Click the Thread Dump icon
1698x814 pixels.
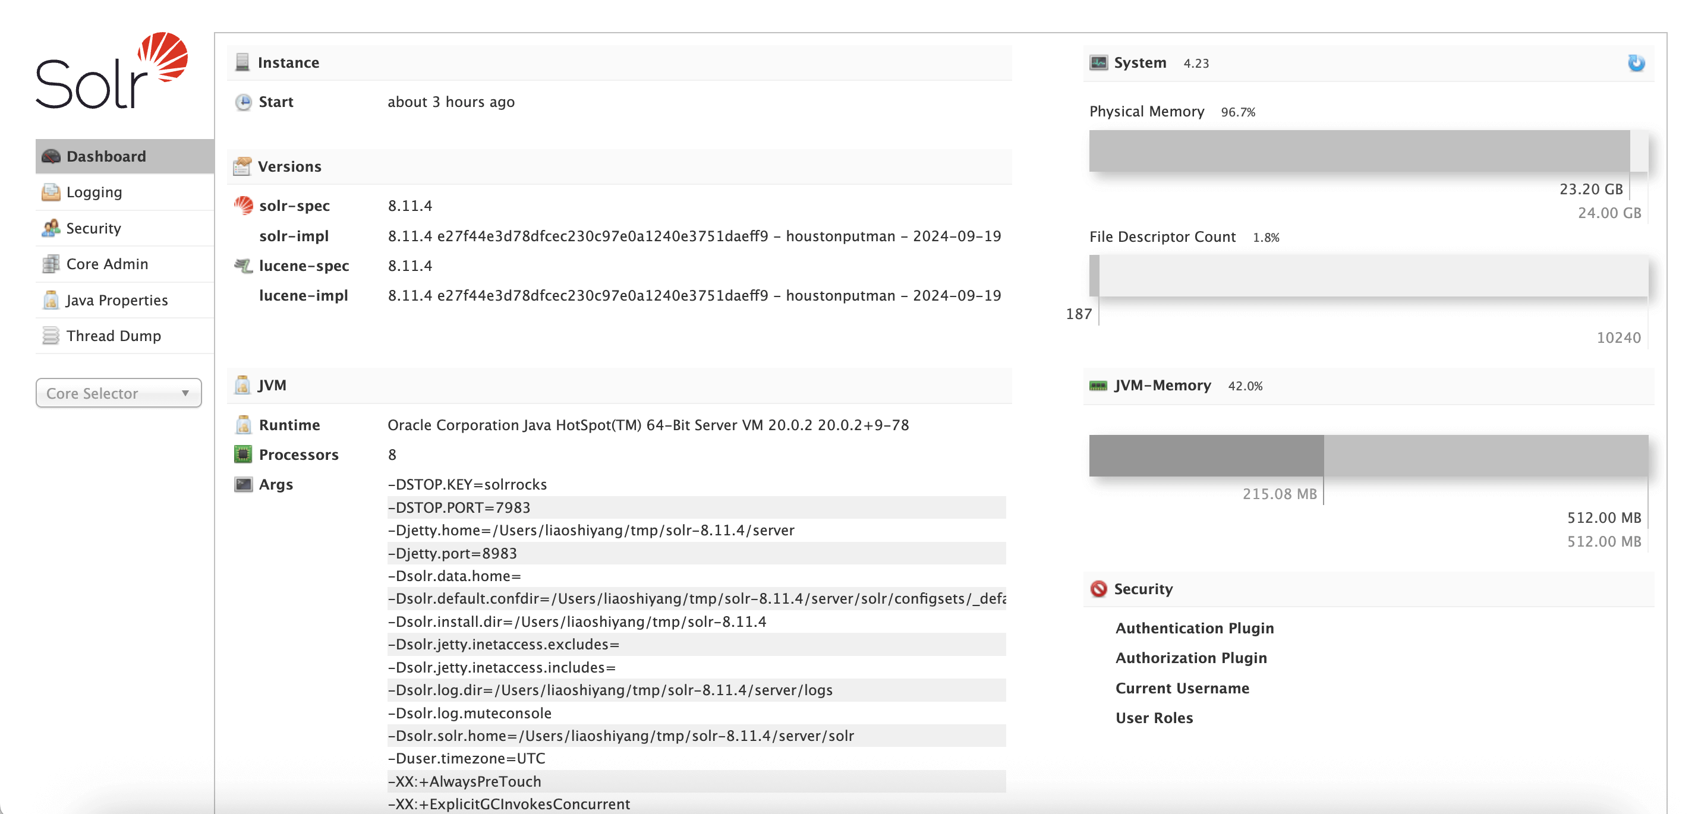pos(51,336)
